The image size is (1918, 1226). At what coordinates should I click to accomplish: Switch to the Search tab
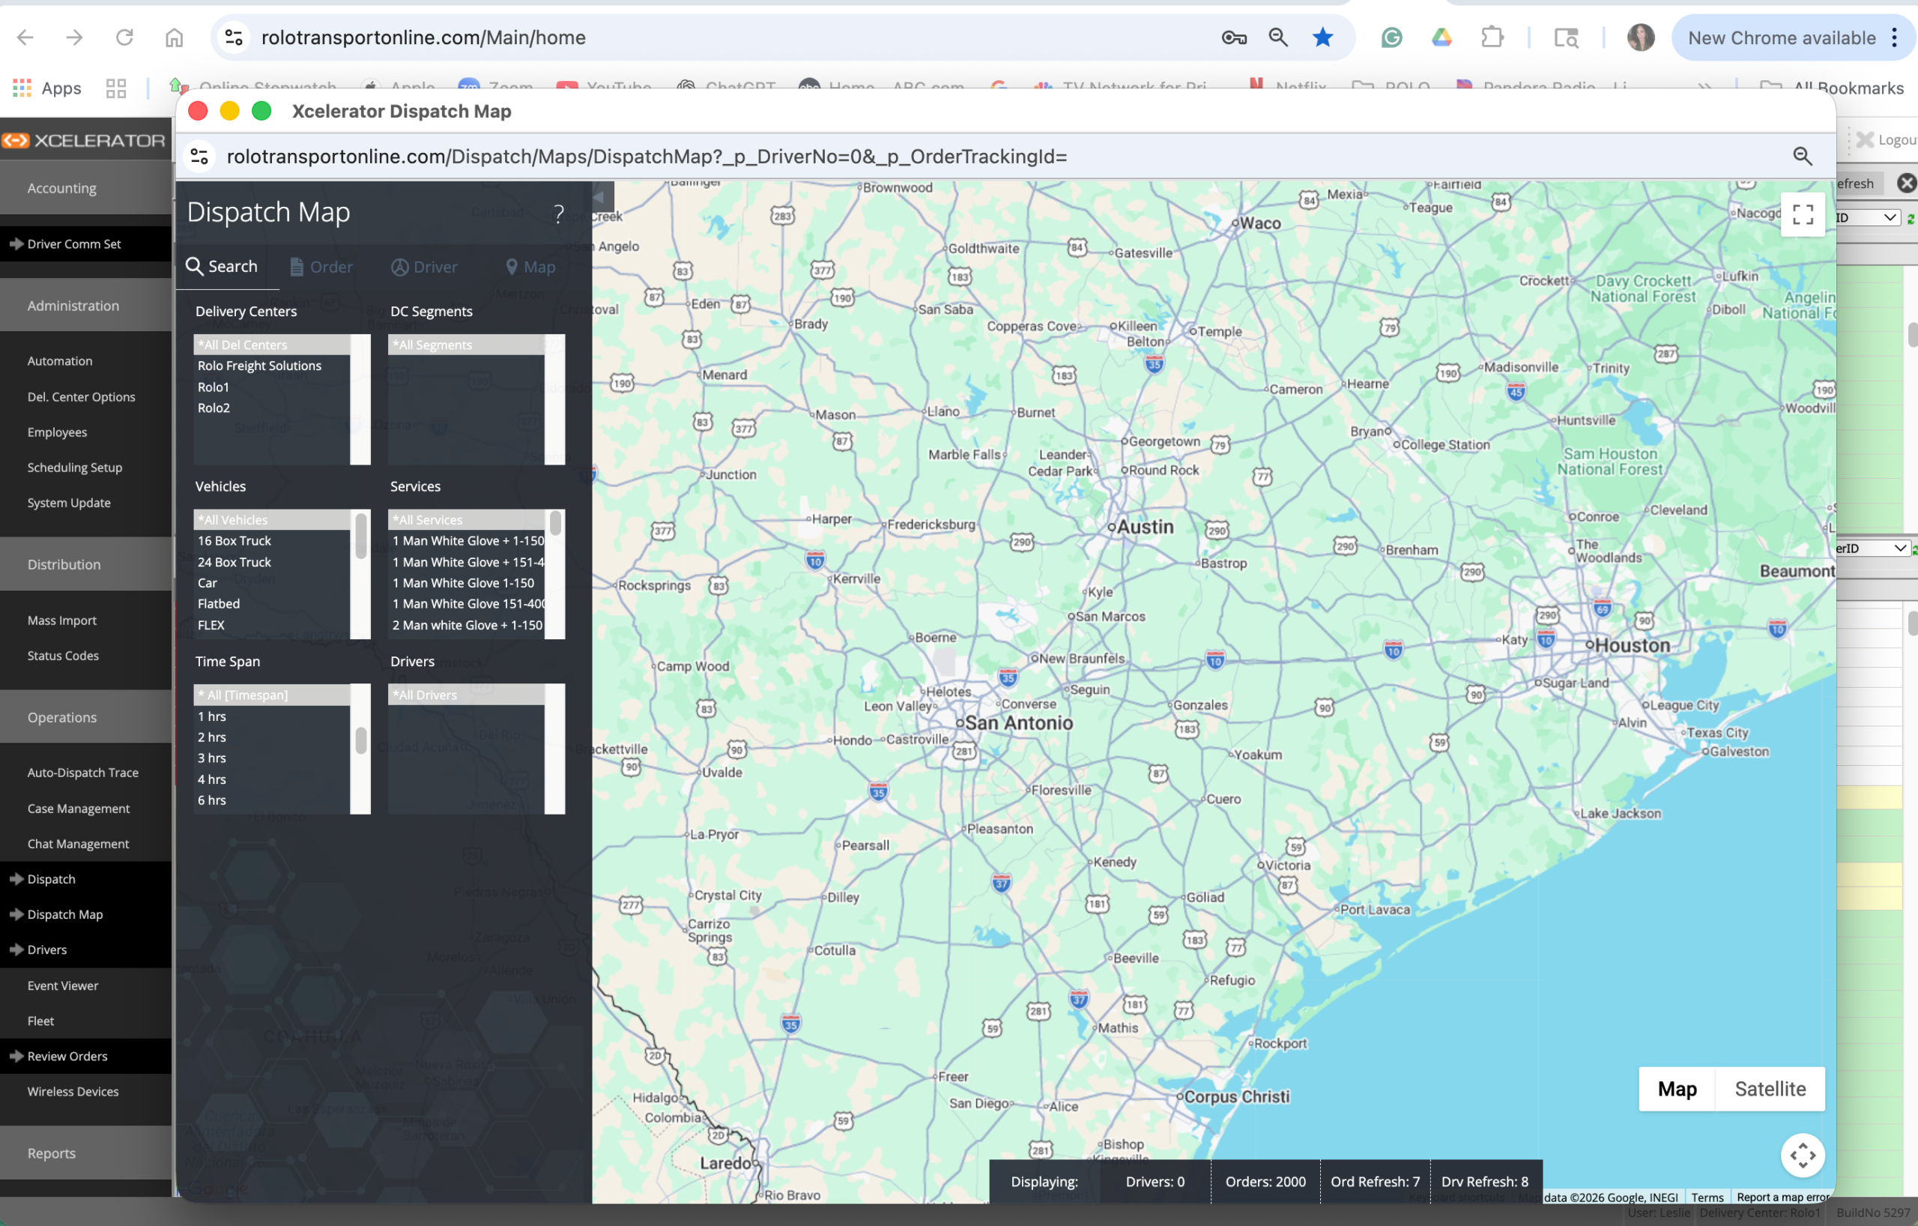223,267
